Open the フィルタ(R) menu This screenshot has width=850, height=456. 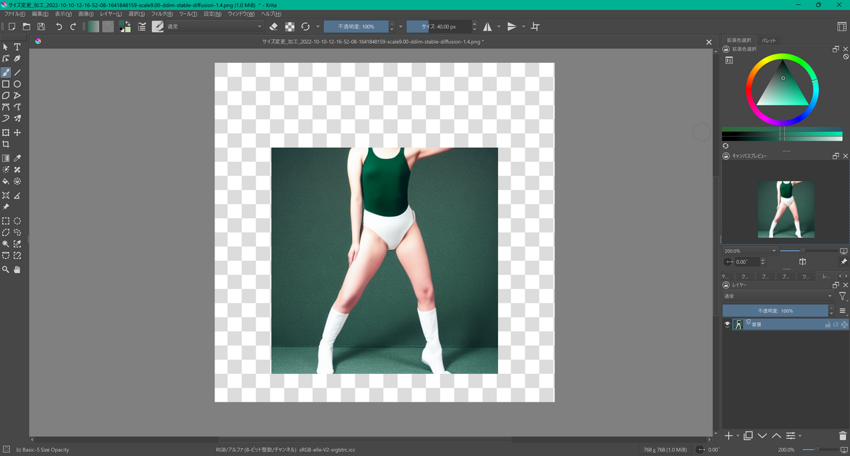coord(162,14)
